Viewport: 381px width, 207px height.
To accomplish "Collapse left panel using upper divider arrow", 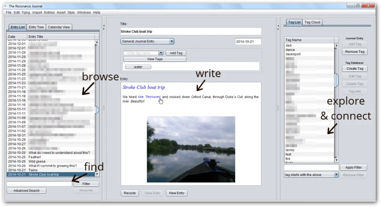I will click(x=104, y=26).
